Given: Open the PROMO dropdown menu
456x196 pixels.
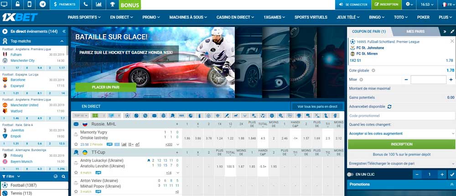Looking at the screenshot, I should point(151,17).
